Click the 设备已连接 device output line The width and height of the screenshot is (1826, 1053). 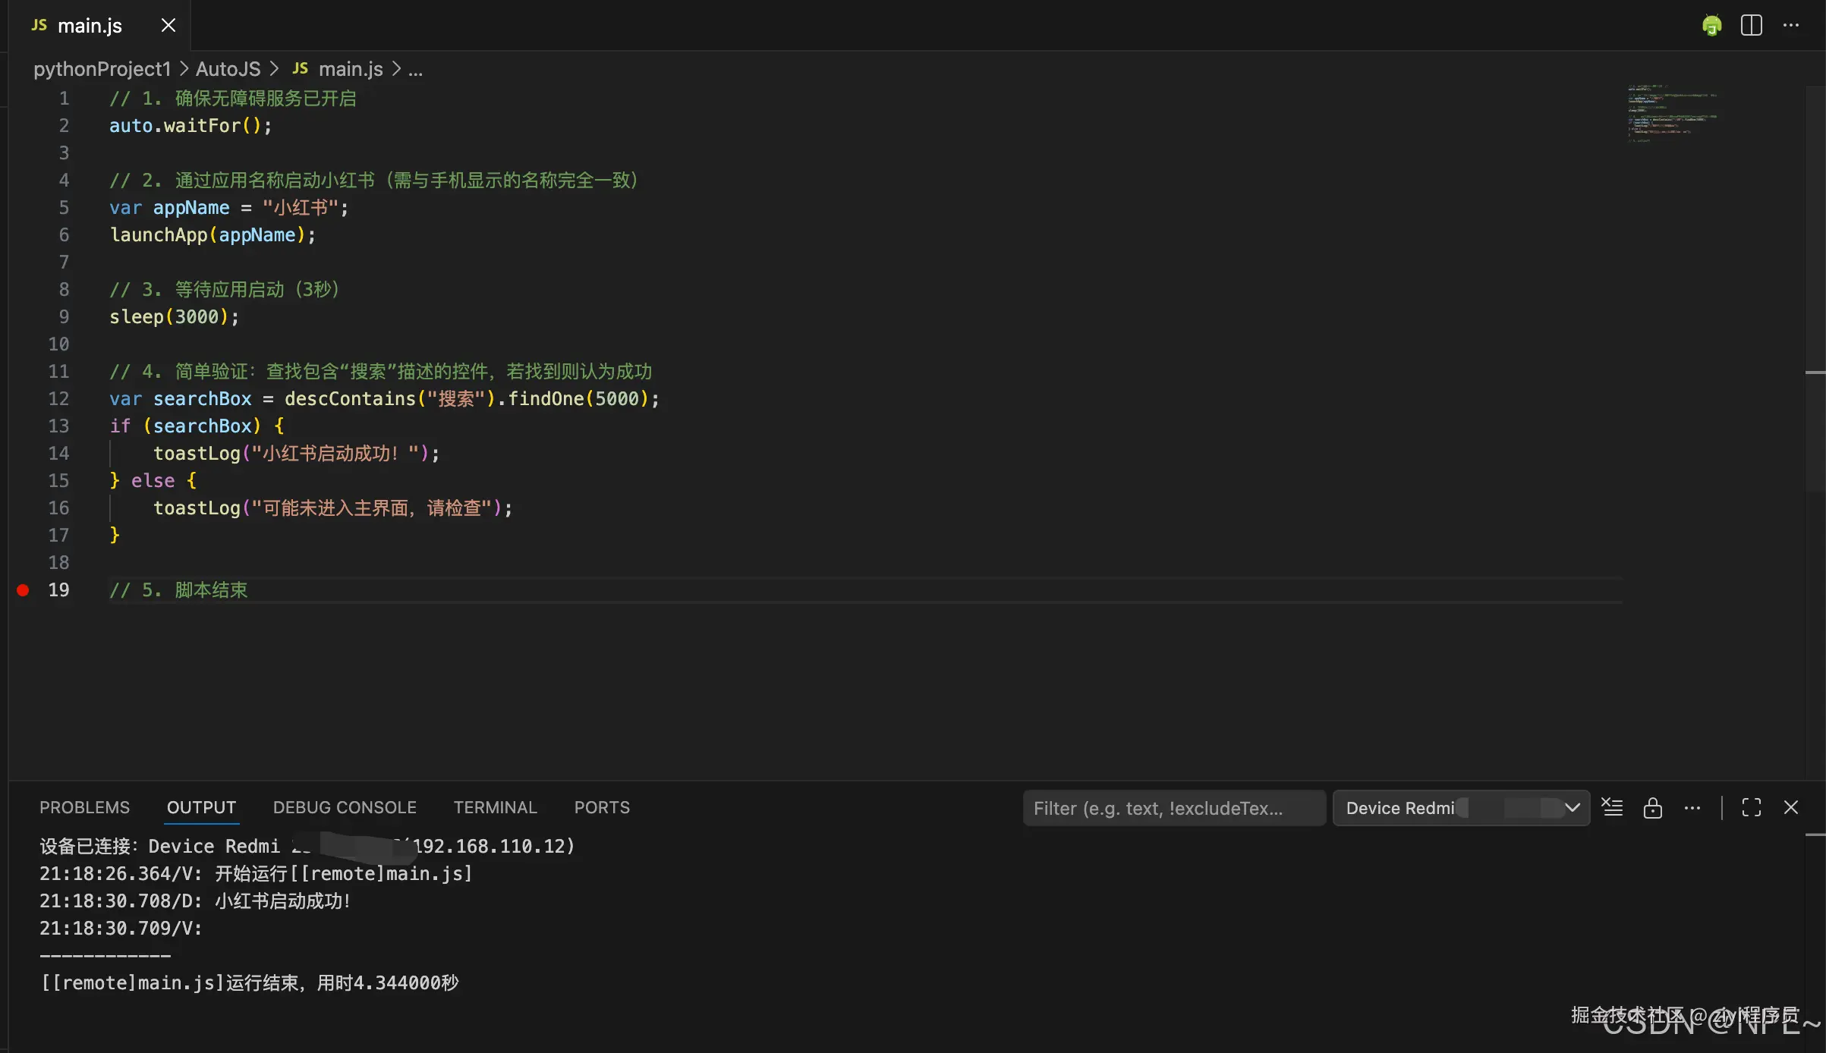(307, 846)
